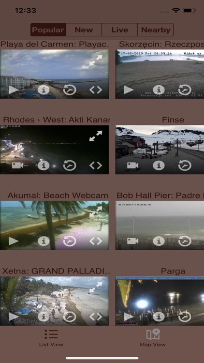
Task: Switch to List View
Action: 51,337
